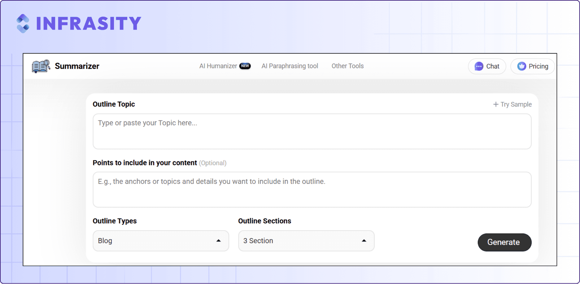
Task: Click the Summarizer title text
Action: pyautogui.click(x=77, y=66)
